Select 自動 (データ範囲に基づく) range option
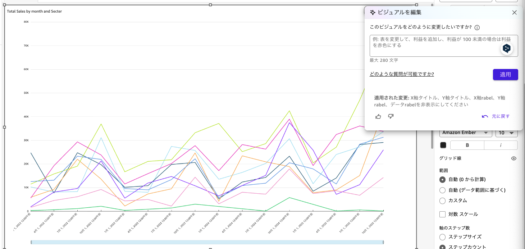Screen dimensions: 525x249 443,190
